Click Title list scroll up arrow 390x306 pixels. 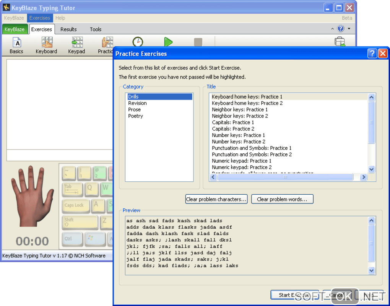point(371,97)
